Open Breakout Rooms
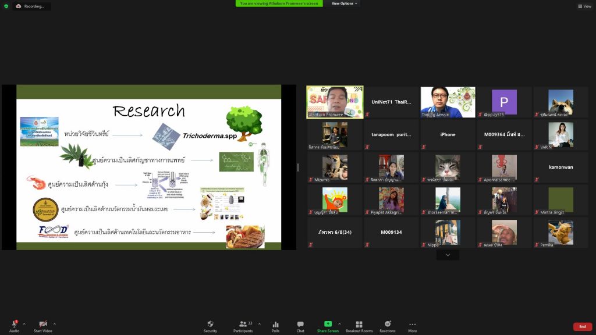 coord(359,326)
